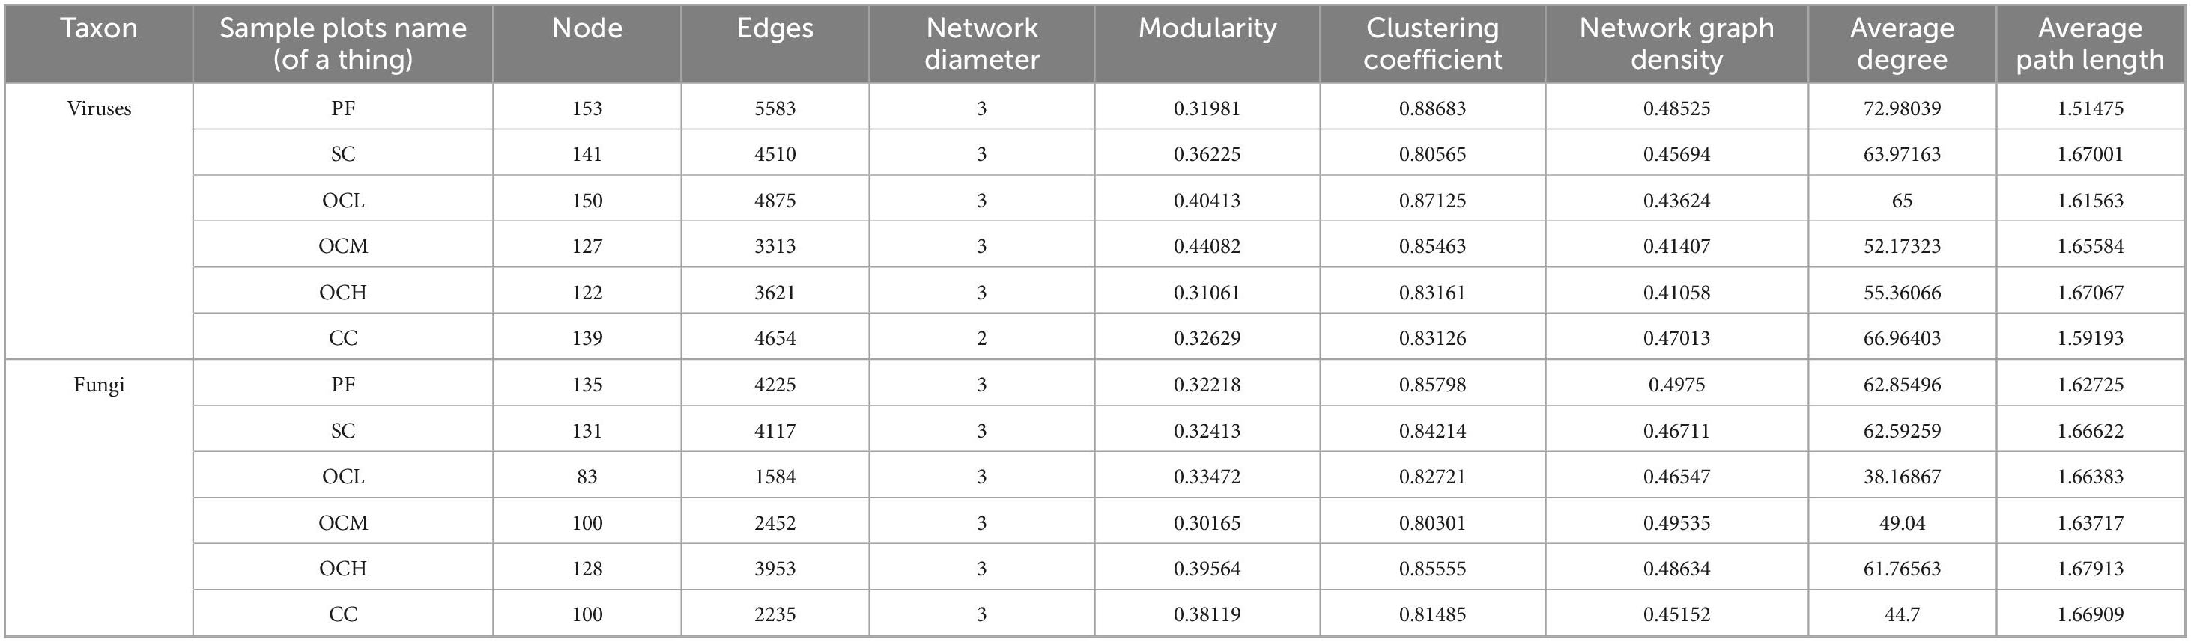The image size is (2191, 642).
Task: Select the Viruses taxon cell
Action: [x=99, y=108]
